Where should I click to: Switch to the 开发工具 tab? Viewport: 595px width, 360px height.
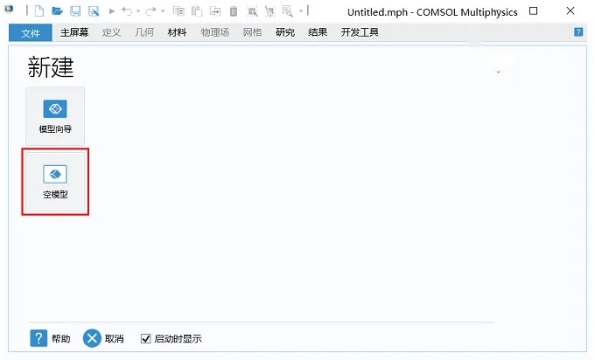click(360, 32)
